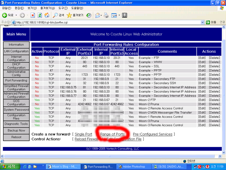
Task: Open Internet Configuration page
Action: 16,58
